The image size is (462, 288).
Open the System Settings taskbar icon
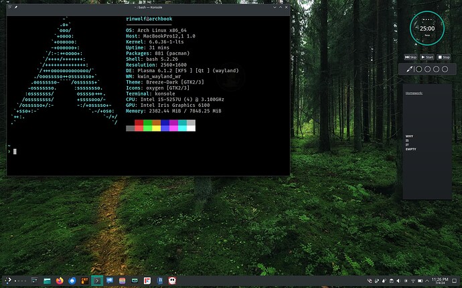[34, 281]
